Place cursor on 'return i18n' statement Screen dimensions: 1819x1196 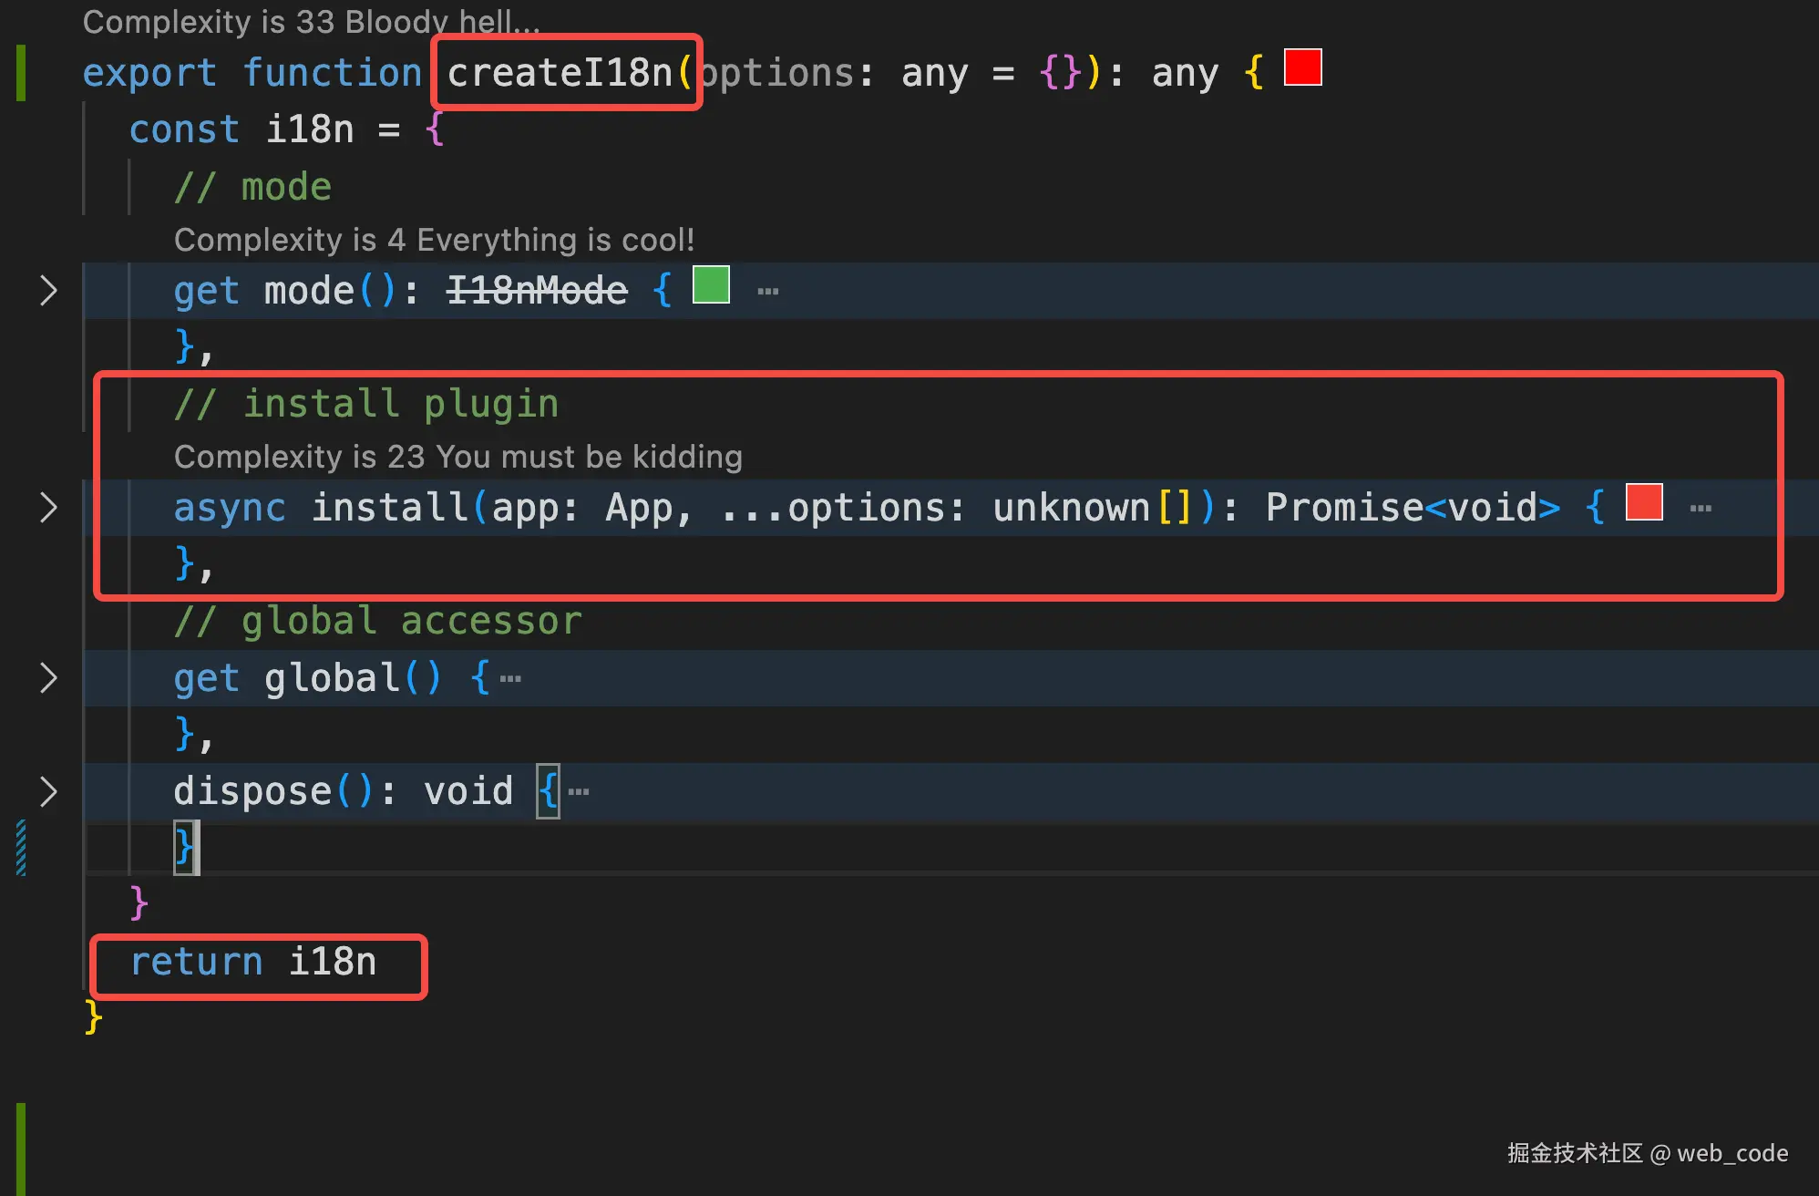point(252,963)
